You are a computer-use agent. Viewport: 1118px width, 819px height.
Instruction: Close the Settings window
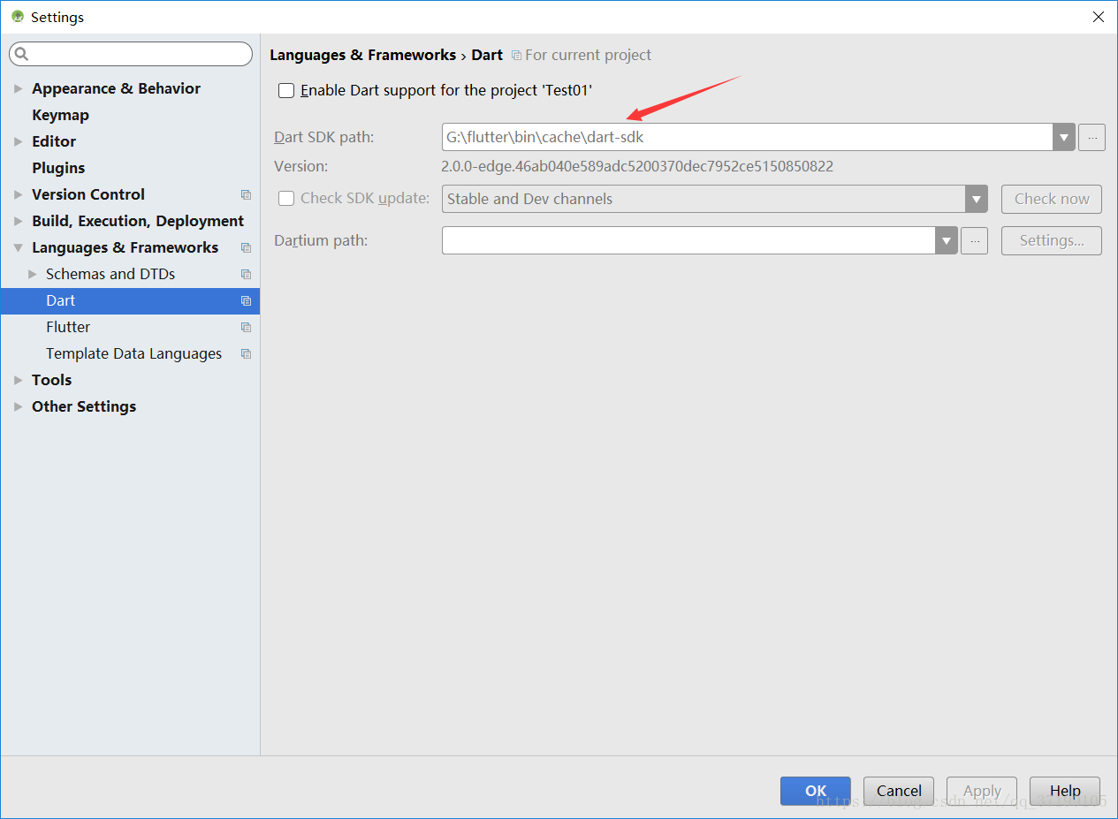tap(1098, 17)
